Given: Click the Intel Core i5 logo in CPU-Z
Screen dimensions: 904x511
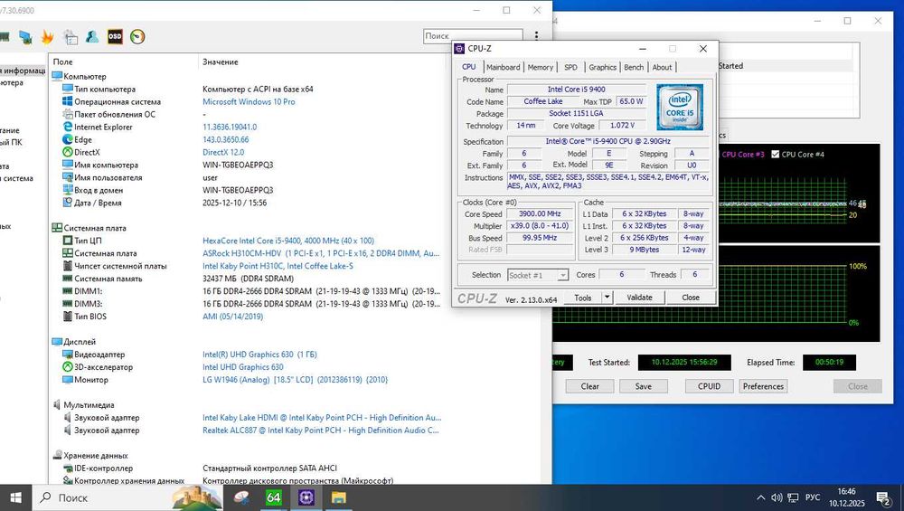Looking at the screenshot, I should [x=680, y=107].
